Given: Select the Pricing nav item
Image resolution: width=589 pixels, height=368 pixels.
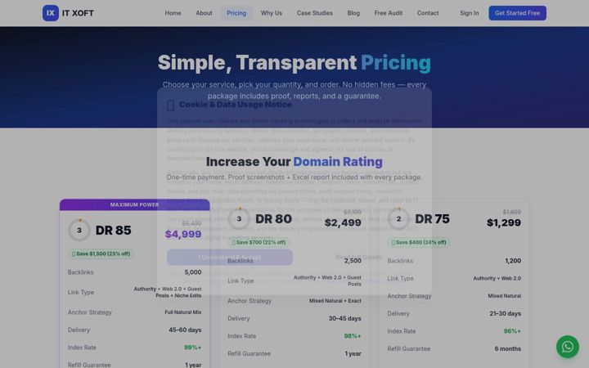Looking at the screenshot, I should pyautogui.click(x=236, y=13).
